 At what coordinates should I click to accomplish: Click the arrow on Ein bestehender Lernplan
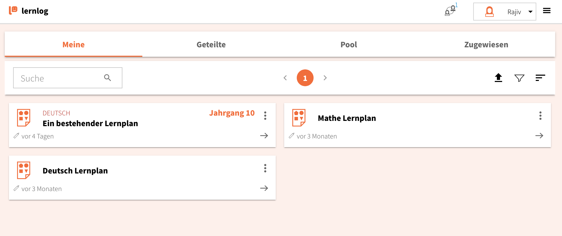point(264,136)
